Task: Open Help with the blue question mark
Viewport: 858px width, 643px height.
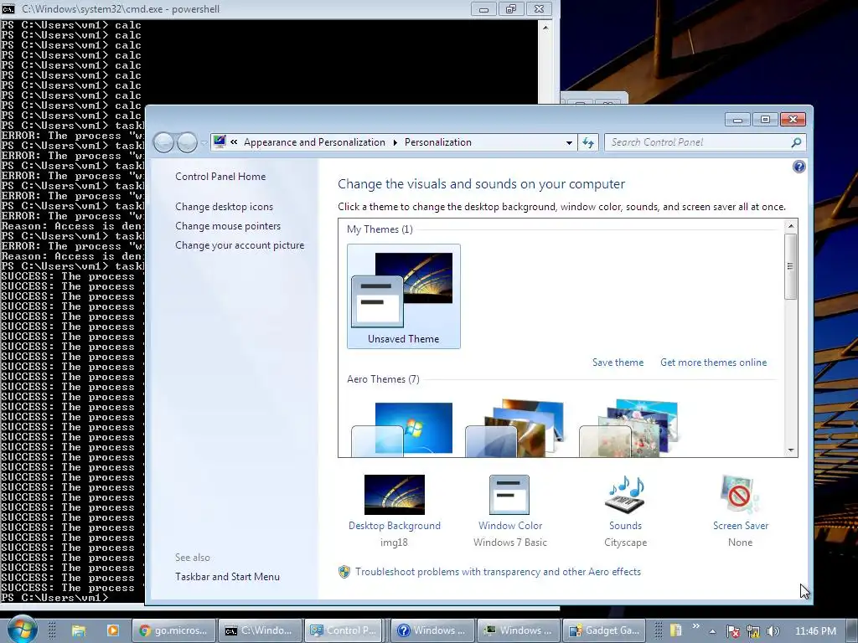Action: click(799, 167)
